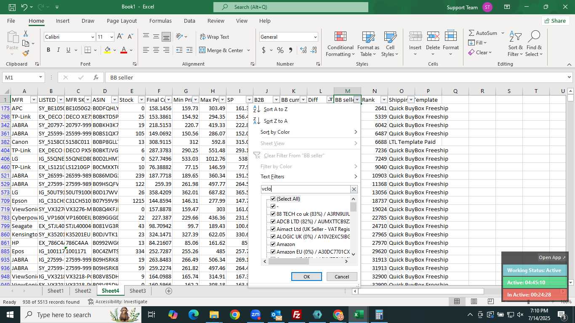The height and width of the screenshot is (323, 575).
Task: Open Find & Select magnifier
Action: pyautogui.click(x=534, y=44)
